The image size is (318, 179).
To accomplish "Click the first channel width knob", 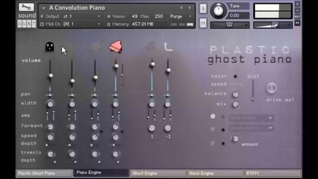I will click(x=50, y=104).
